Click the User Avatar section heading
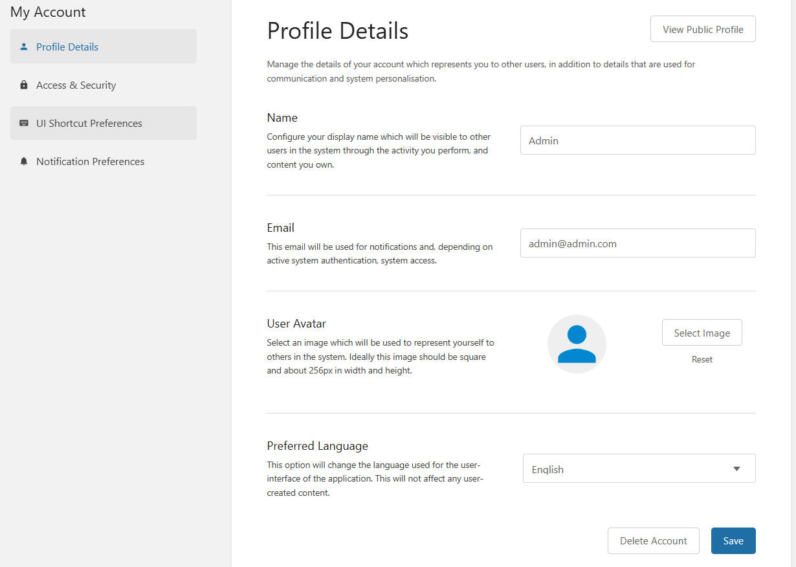Screen dimensions: 796x567 [296, 324]
